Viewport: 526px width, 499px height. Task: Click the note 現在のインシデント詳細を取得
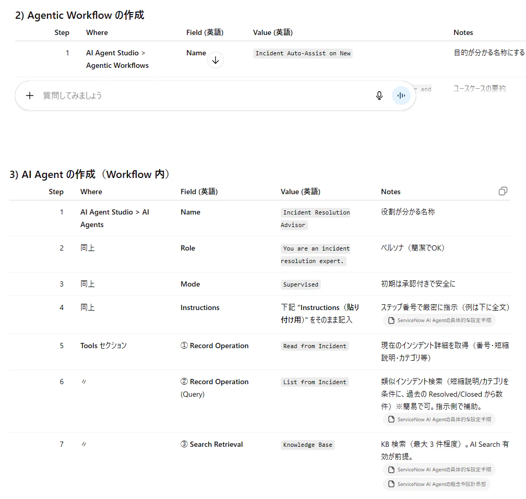(x=445, y=352)
